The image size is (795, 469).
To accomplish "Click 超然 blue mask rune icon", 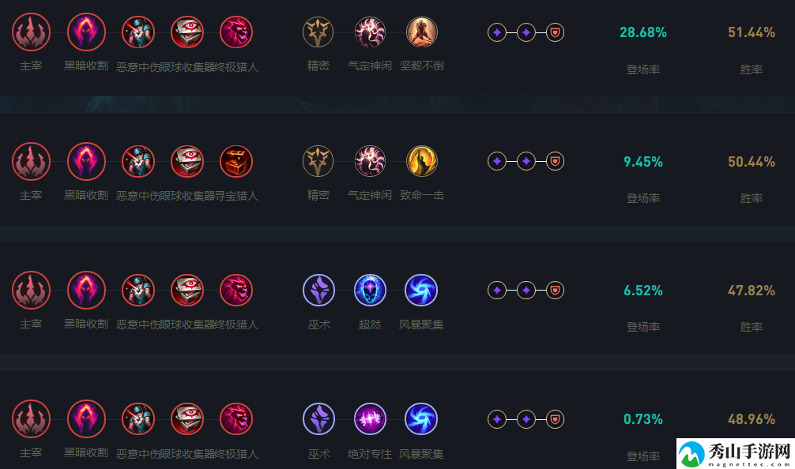I will pos(370,291).
